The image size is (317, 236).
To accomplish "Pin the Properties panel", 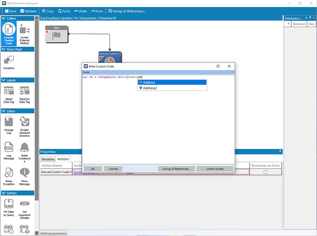I will coord(280,151).
